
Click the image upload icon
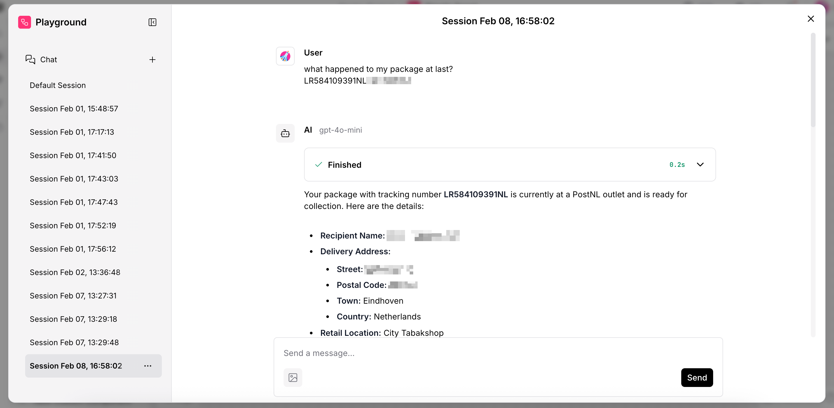tap(293, 377)
